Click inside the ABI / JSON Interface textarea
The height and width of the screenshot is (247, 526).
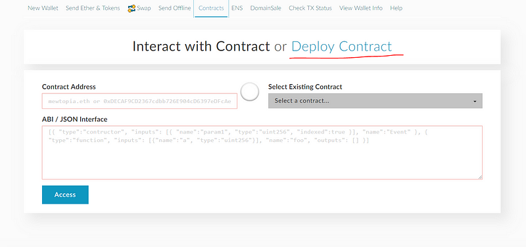point(262,152)
